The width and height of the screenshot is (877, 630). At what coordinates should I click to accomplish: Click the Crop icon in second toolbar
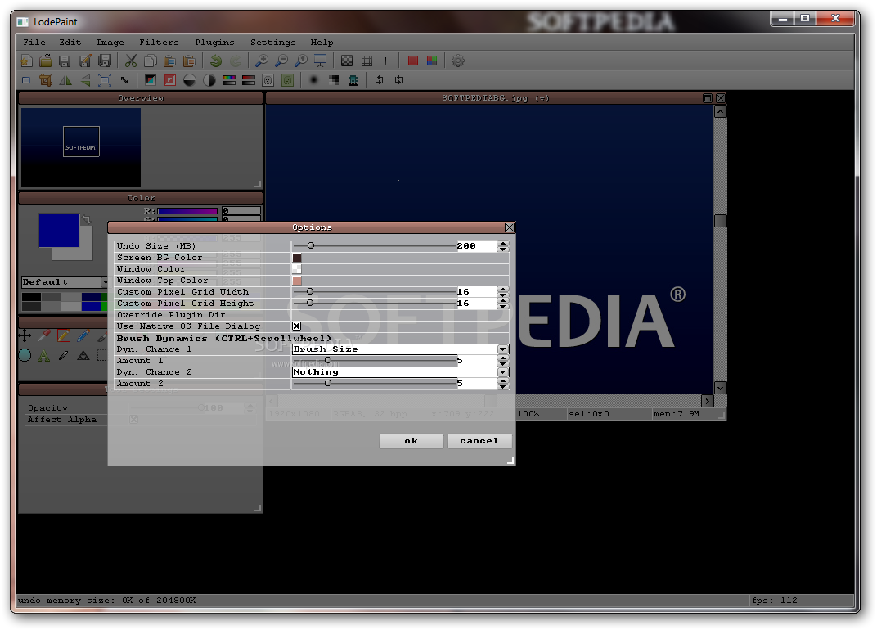click(46, 80)
